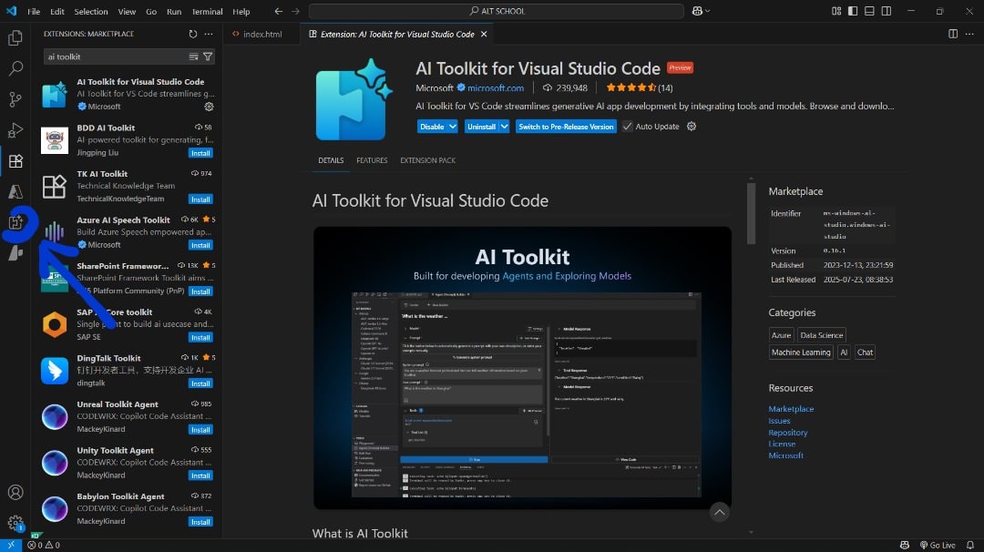This screenshot has width=984, height=552.
Task: Switch to the index.html tab
Action: (x=262, y=34)
